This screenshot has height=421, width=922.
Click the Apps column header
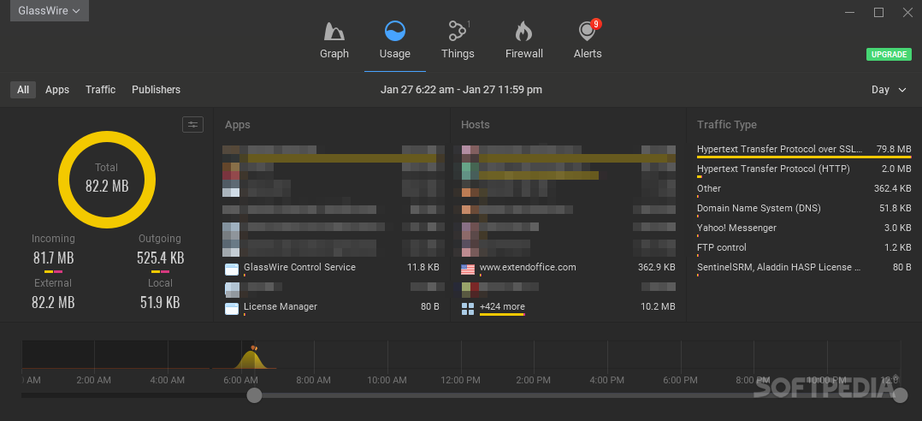click(x=238, y=125)
